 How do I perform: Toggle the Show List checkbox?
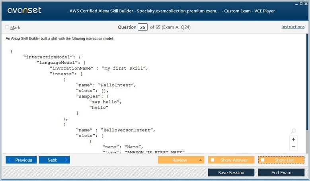[x=263, y=160]
